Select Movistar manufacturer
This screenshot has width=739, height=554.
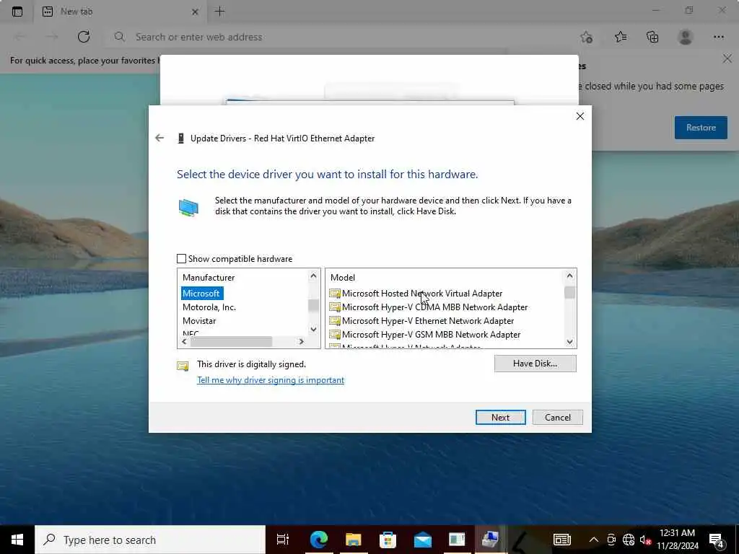point(199,321)
